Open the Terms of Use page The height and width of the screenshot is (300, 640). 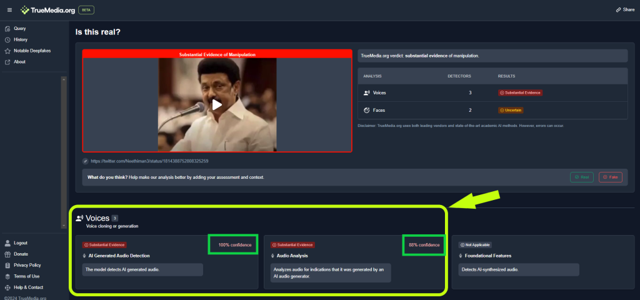(x=26, y=276)
